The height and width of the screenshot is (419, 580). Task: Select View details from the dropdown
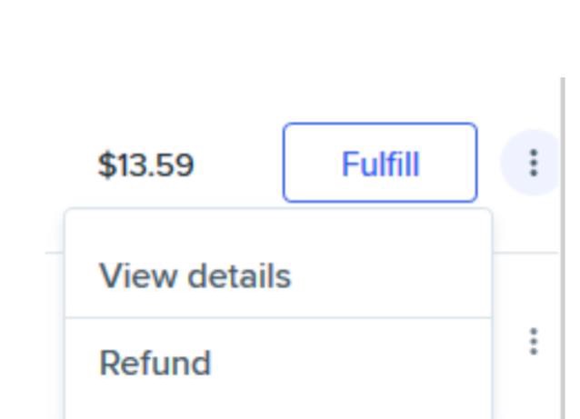[x=195, y=276]
